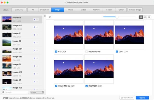Switch to the All tab
Image resolution: width=154 pixels, height=100 pixels.
pyautogui.click(x=33, y=10)
